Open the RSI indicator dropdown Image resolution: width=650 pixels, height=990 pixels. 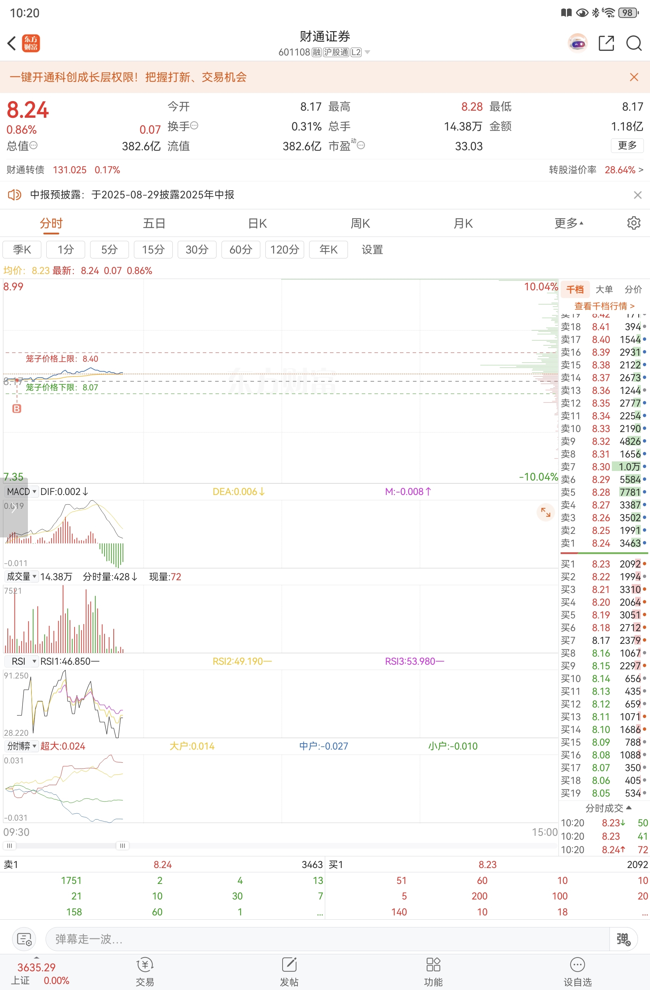[x=21, y=662]
